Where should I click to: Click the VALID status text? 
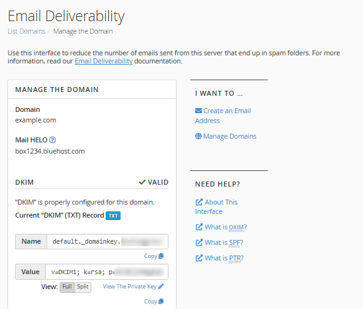158,182
